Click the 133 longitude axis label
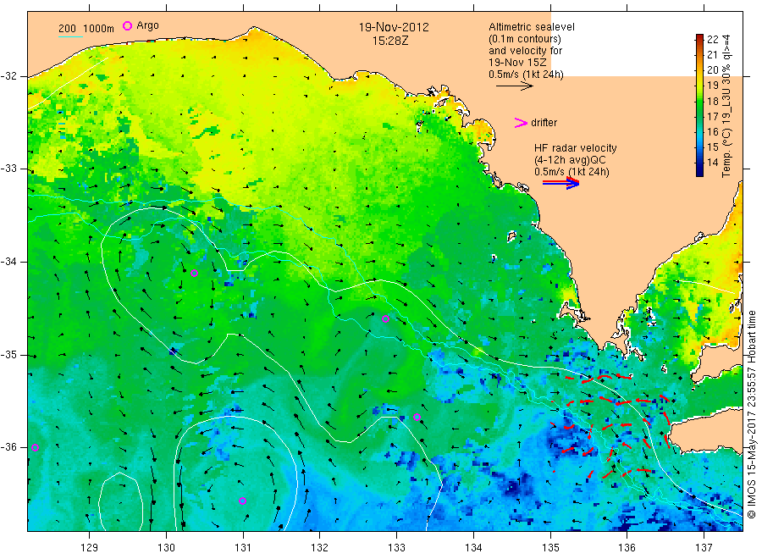 click(x=396, y=548)
